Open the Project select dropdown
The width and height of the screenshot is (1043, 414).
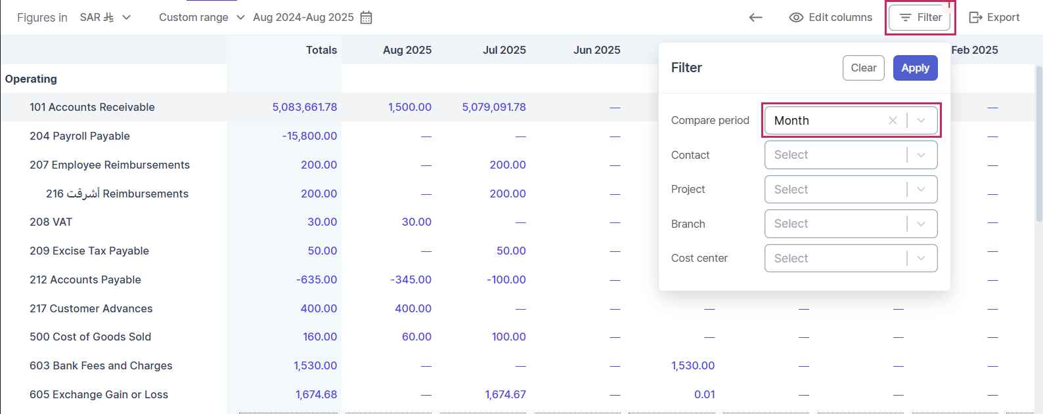pyautogui.click(x=850, y=190)
